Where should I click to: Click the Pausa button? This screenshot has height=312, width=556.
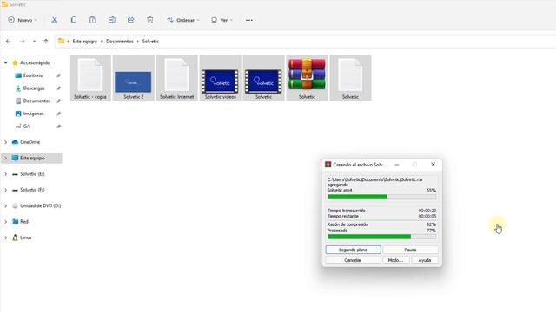point(410,250)
